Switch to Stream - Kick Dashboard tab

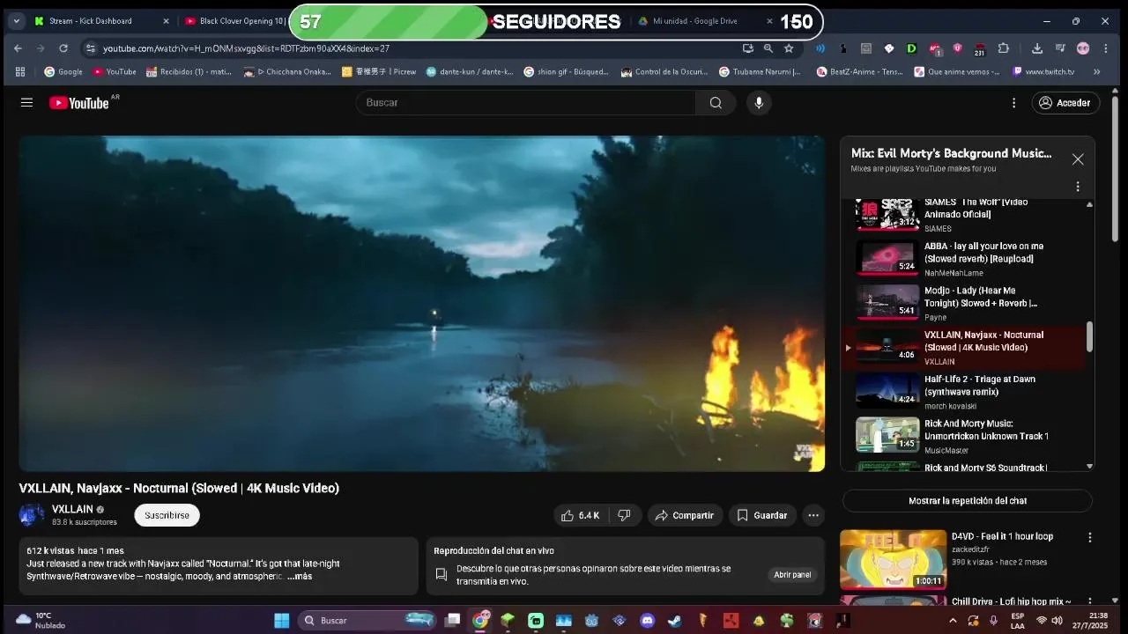(101, 21)
